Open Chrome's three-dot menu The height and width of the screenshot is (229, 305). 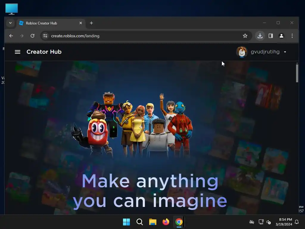[x=292, y=36]
